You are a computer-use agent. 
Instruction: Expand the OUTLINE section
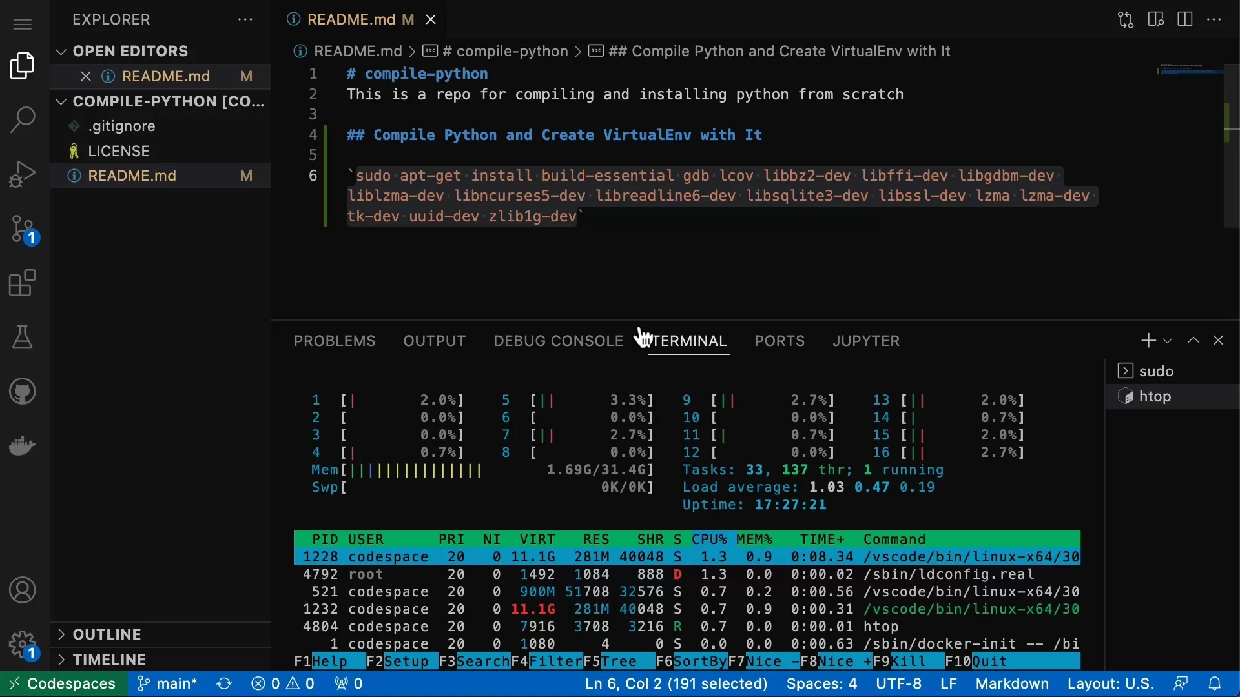pos(107,634)
